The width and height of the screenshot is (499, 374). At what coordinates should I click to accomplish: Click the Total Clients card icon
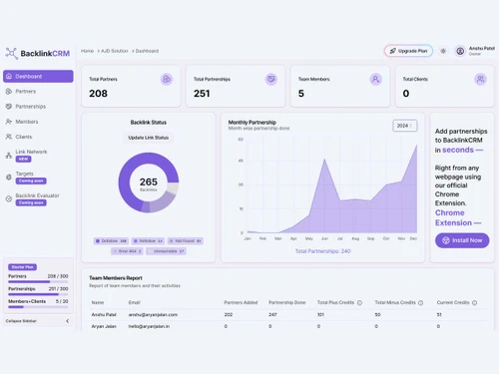480,79
